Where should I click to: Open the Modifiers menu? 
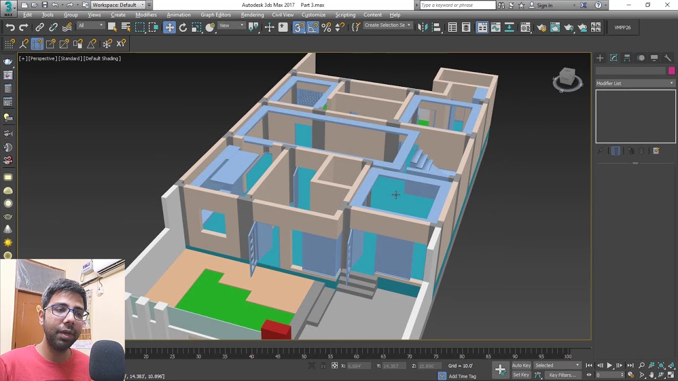146,15
